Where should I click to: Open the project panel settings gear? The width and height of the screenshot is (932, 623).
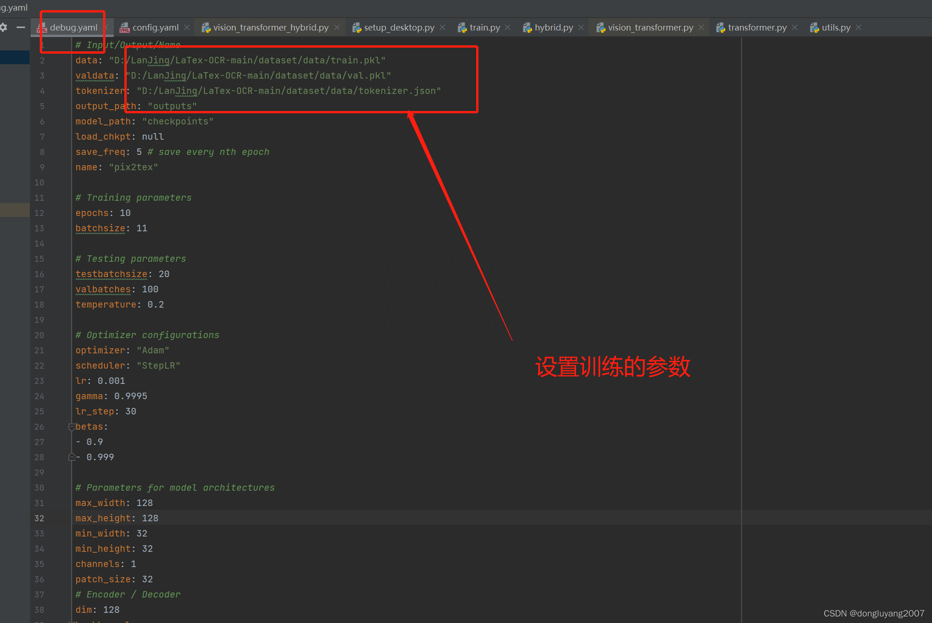[3, 28]
